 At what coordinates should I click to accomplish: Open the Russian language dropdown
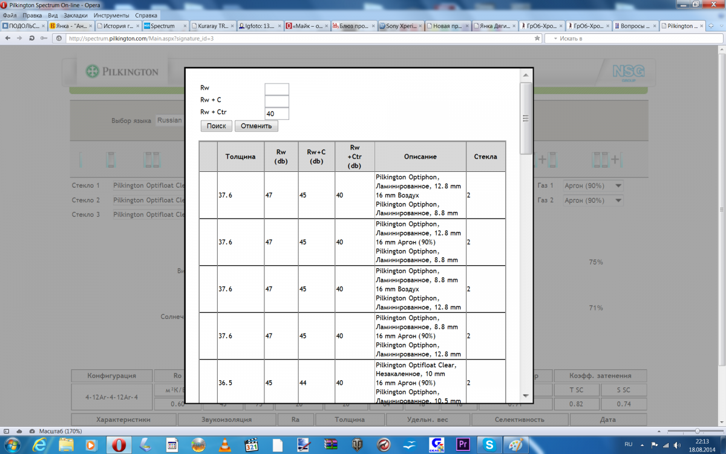click(169, 120)
